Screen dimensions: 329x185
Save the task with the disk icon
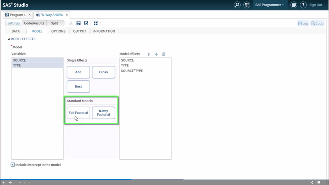pos(78,23)
